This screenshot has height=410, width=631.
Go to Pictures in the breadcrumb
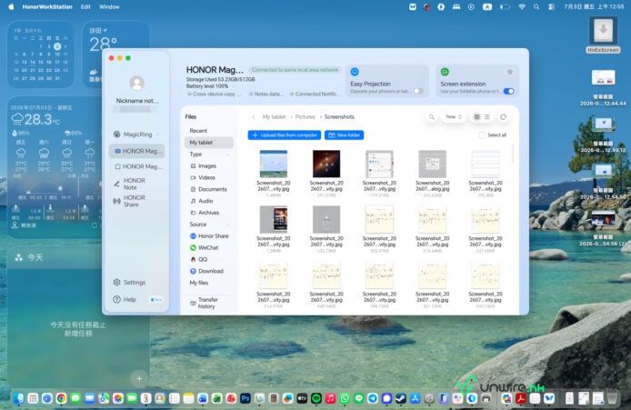pyautogui.click(x=305, y=117)
